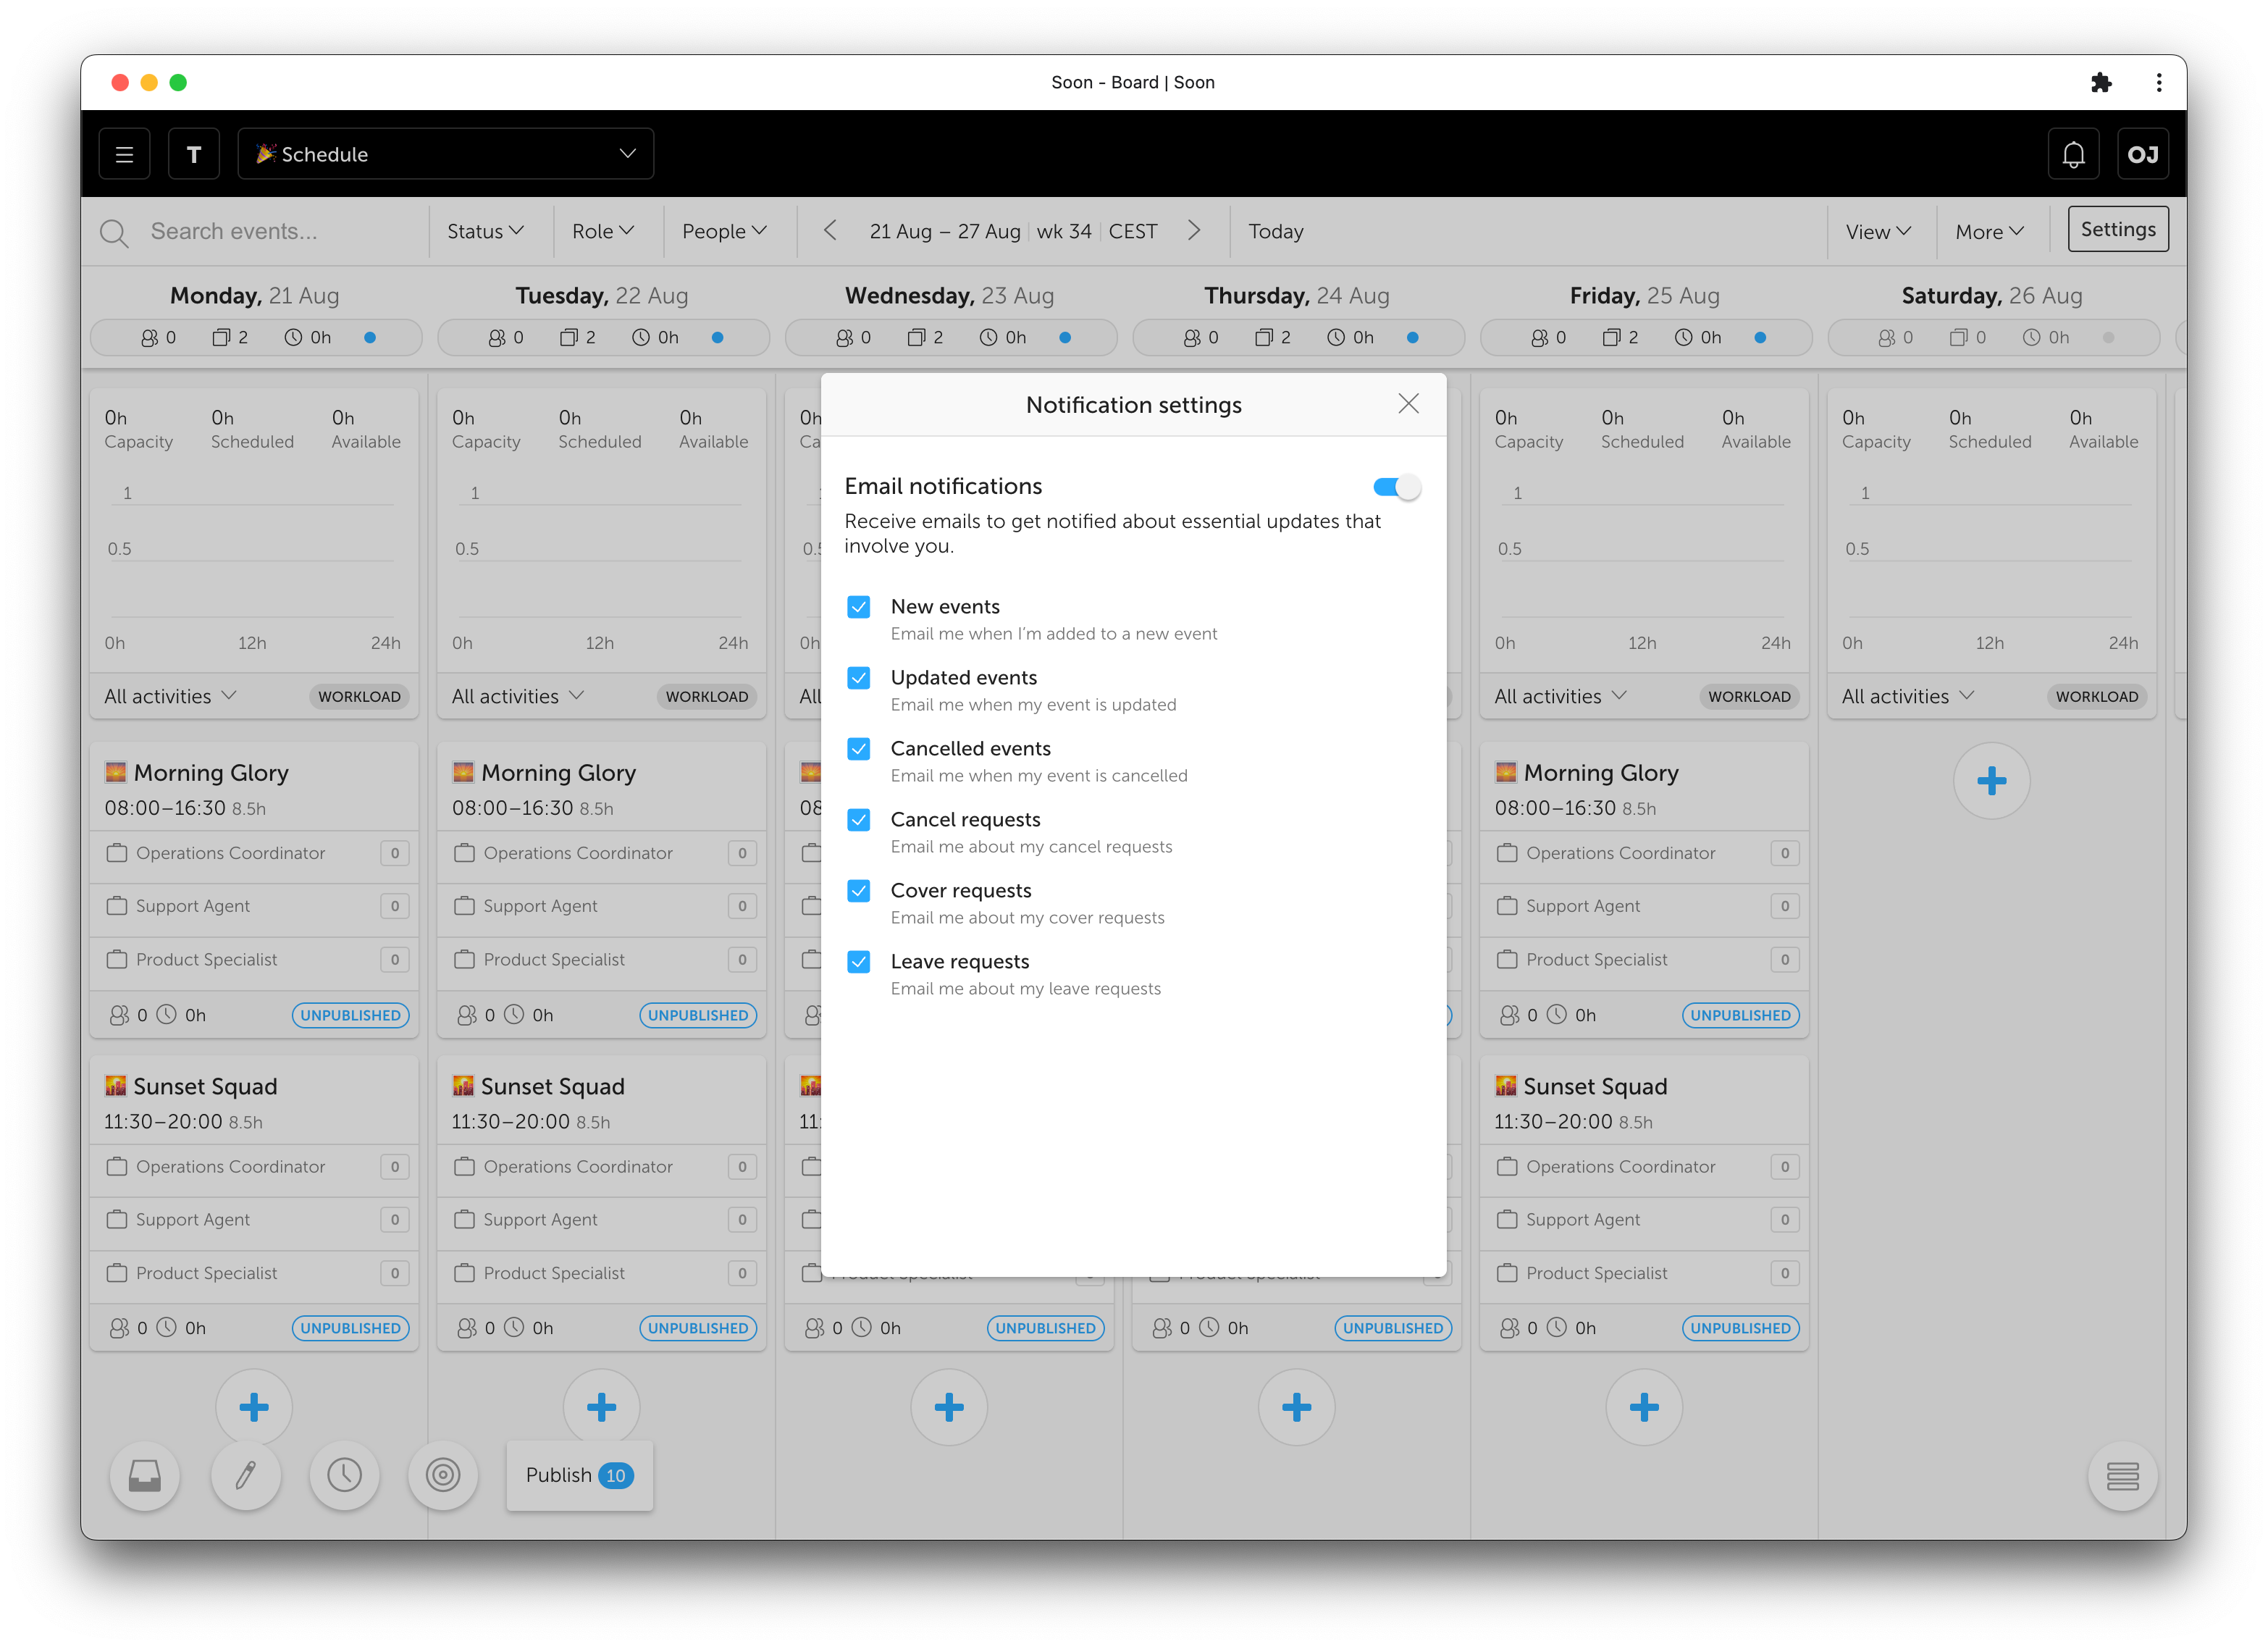Uncheck the New events checkbox
This screenshot has height=1647, width=2268.
[858, 607]
